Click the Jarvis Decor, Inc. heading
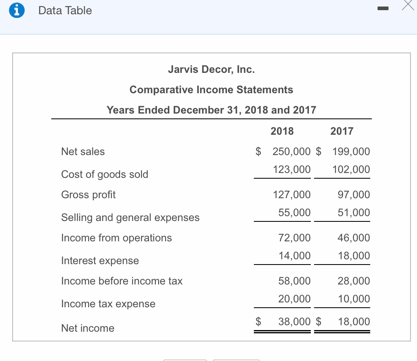 tap(211, 69)
